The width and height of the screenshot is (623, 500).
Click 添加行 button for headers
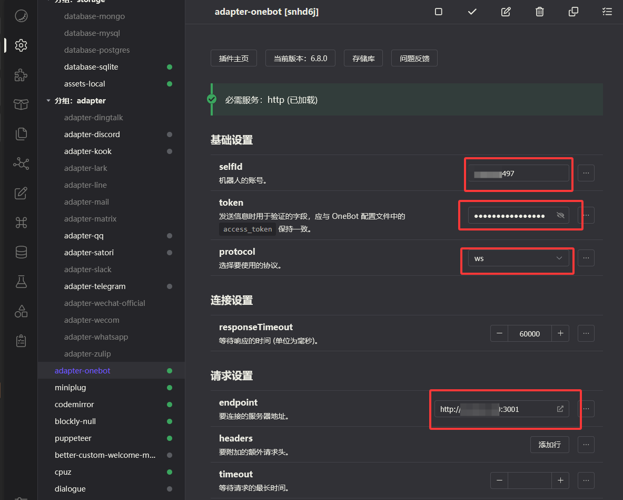549,445
